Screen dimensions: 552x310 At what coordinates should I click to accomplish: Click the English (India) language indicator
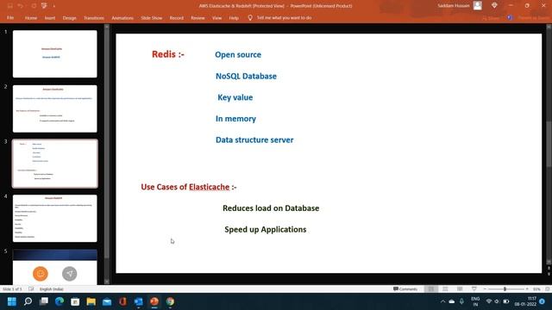[x=52, y=289]
